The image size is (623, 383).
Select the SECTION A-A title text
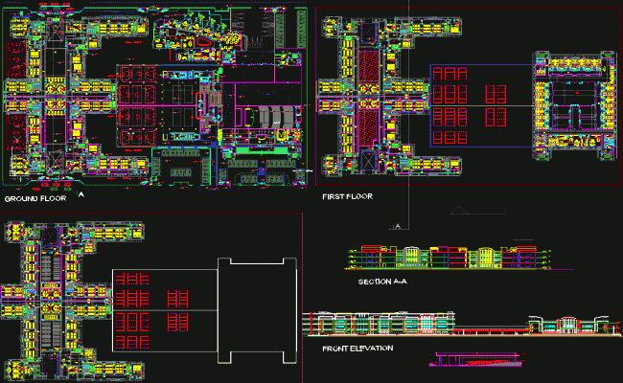(x=382, y=282)
